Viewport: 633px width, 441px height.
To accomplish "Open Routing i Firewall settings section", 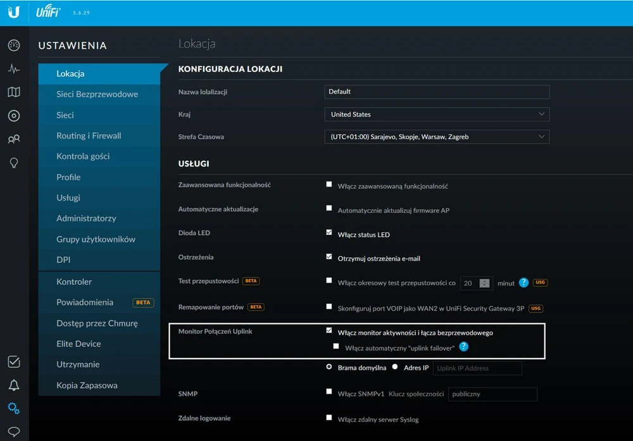I will [x=89, y=135].
